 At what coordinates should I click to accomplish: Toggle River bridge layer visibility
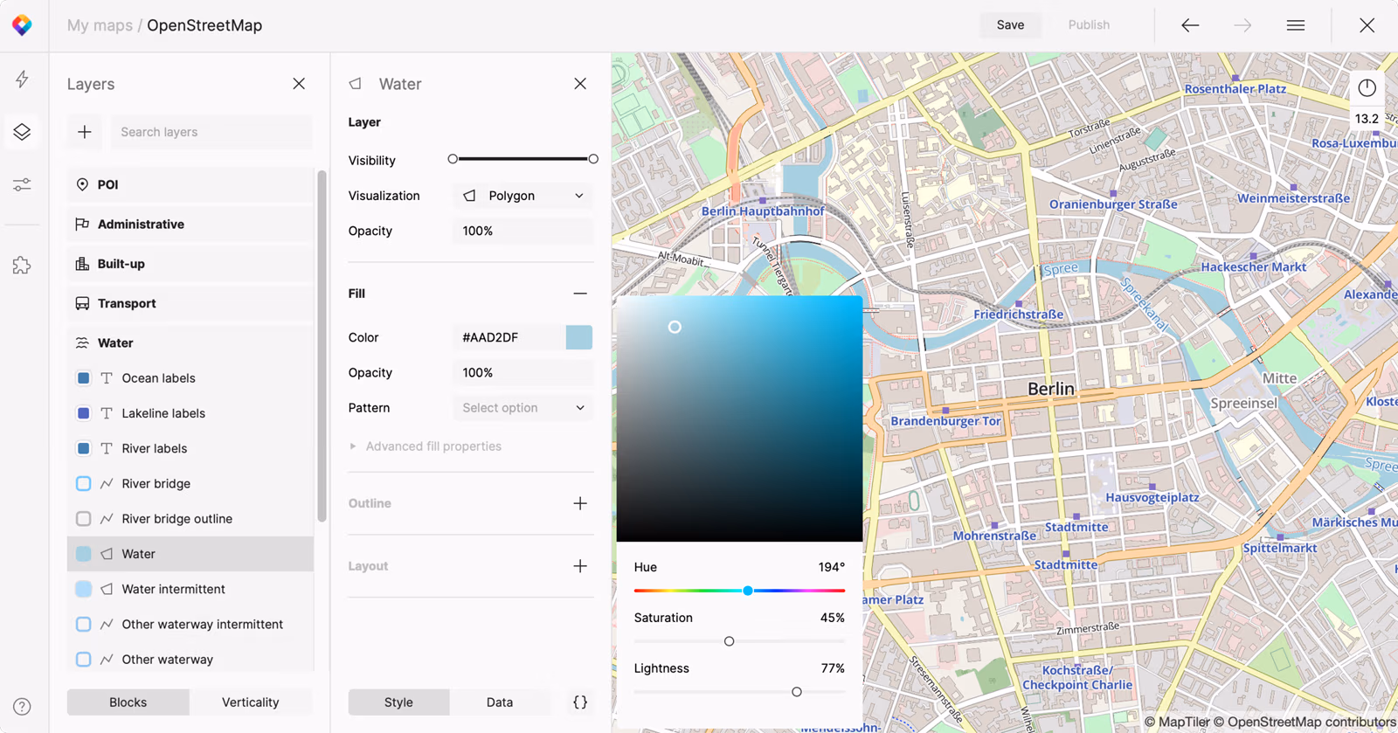tap(83, 483)
